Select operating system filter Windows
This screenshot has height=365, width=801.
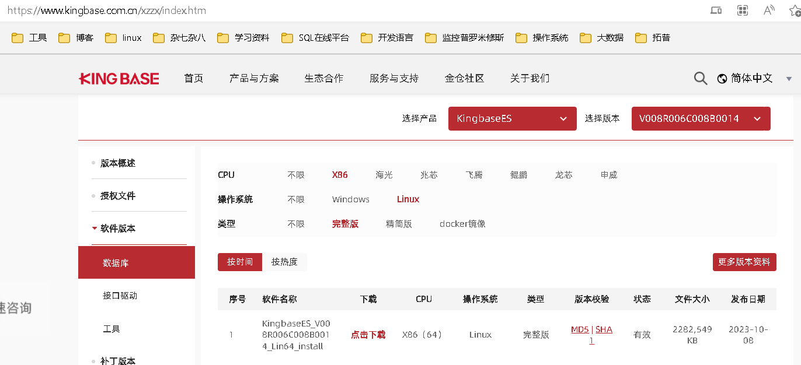[351, 199]
